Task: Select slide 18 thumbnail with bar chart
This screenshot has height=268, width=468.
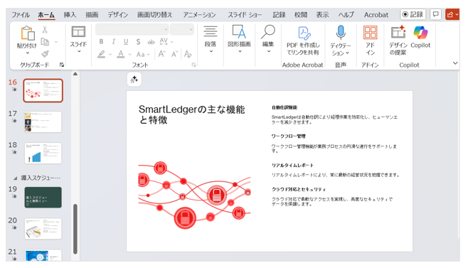Action: [43, 153]
